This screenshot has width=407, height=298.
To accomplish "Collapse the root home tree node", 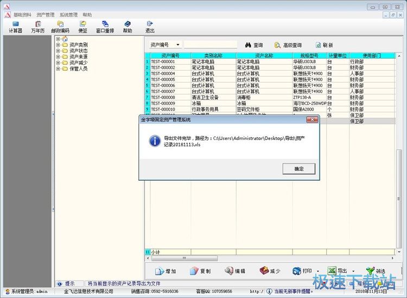I will 58,39.
